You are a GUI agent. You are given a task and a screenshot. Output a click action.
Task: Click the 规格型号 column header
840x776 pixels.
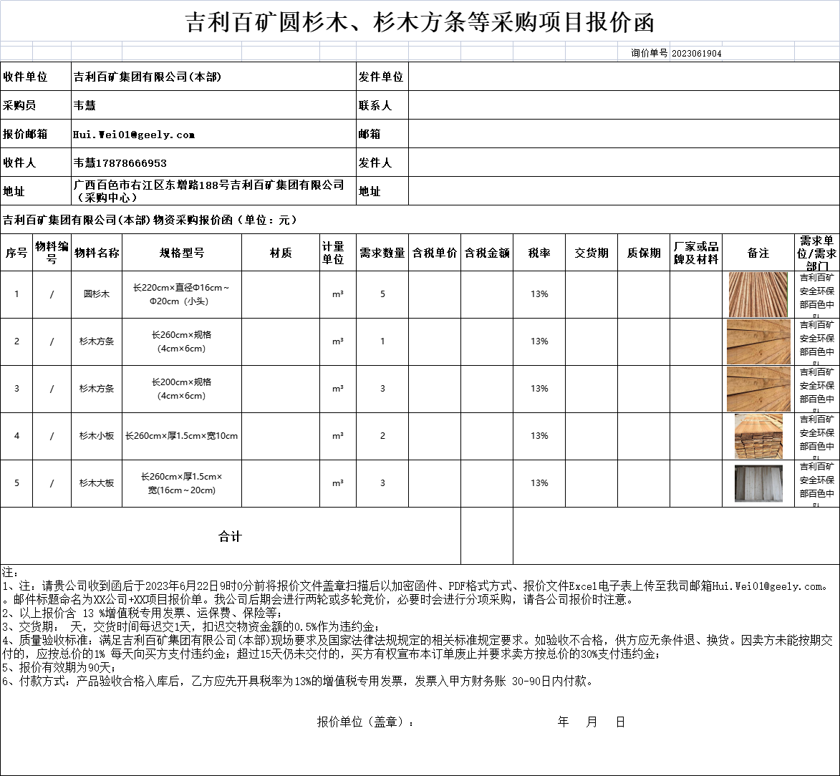(182, 253)
